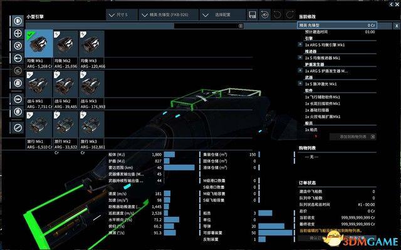Click the 预计建造时间 01:00 row
Viewport: 401px width, 250px height.
(340, 32)
